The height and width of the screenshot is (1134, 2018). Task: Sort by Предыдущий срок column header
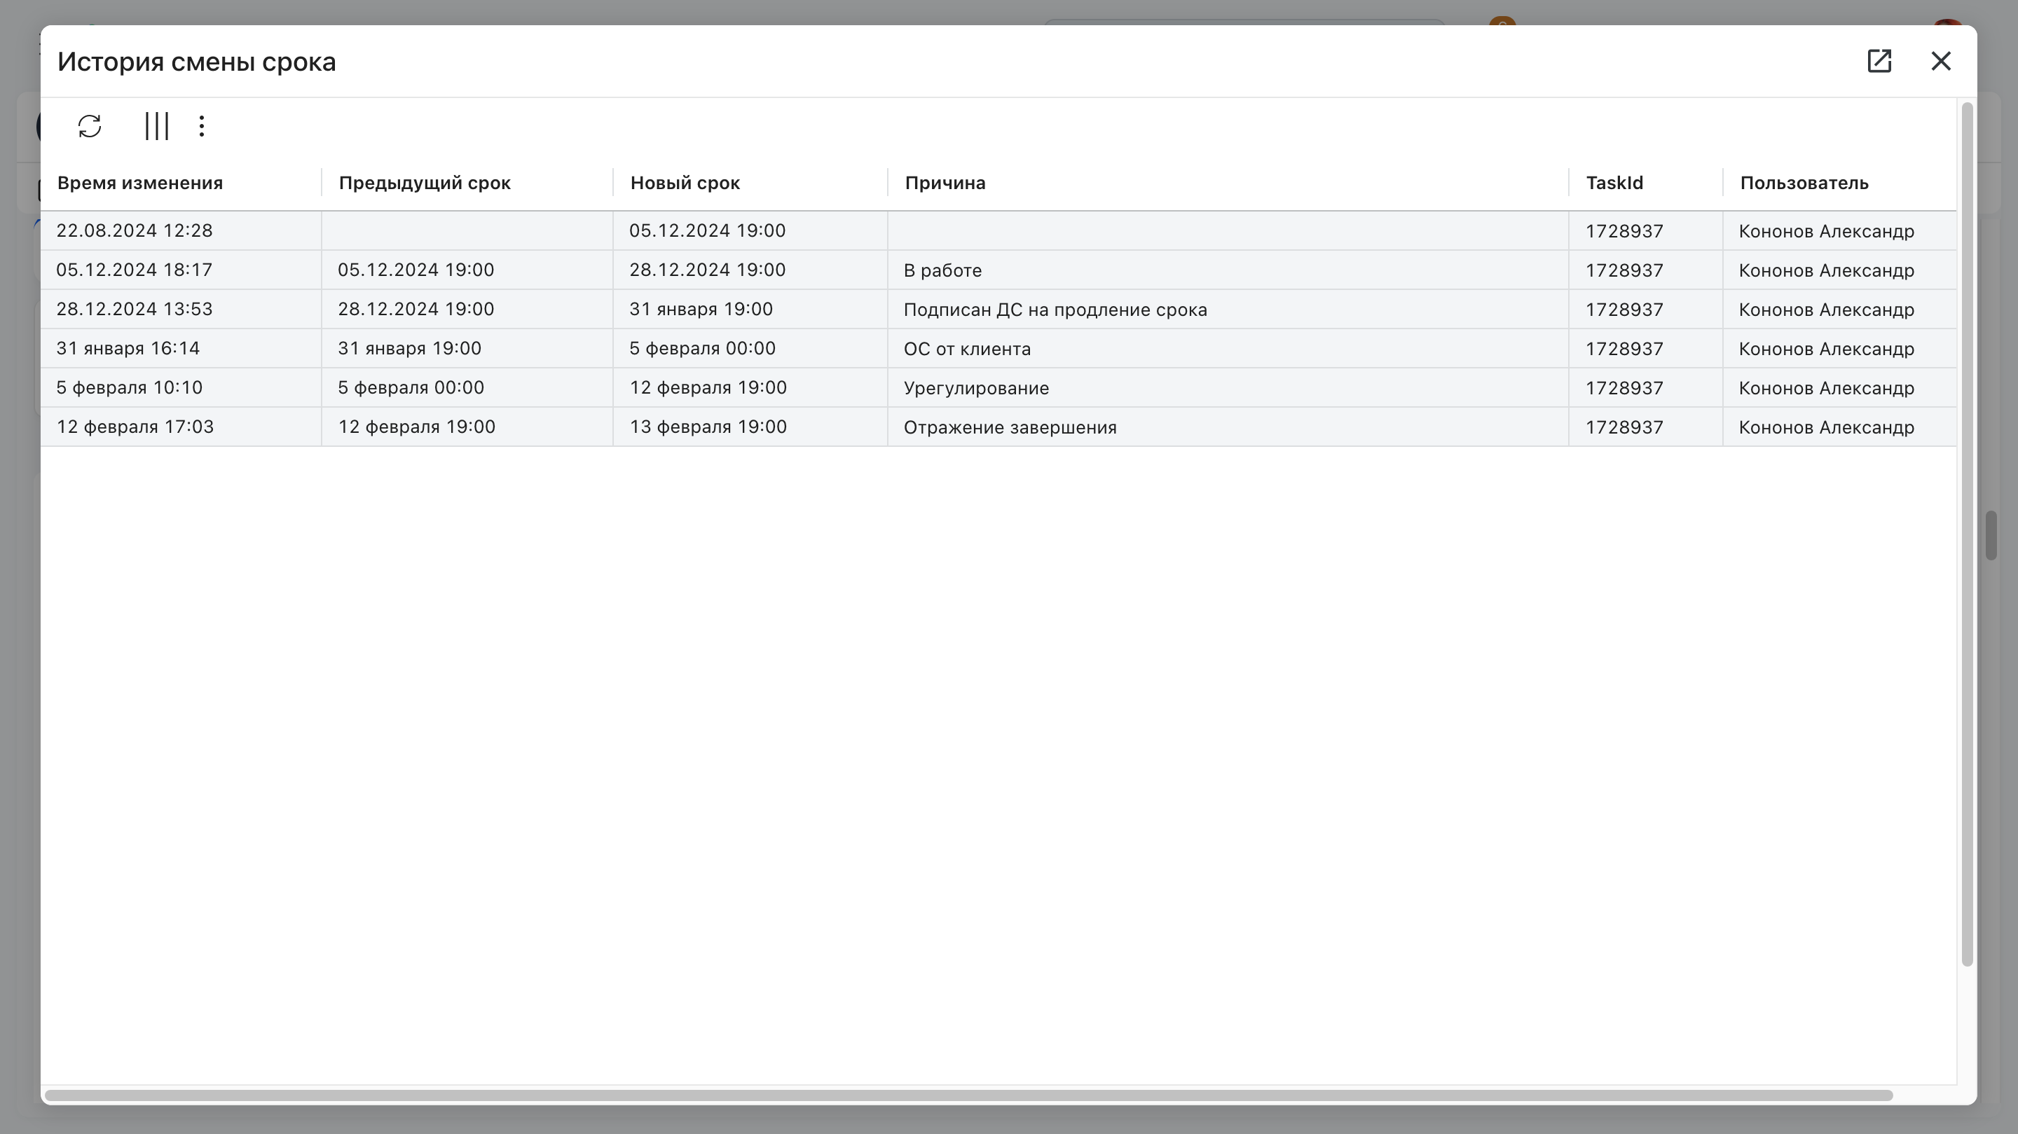click(425, 184)
